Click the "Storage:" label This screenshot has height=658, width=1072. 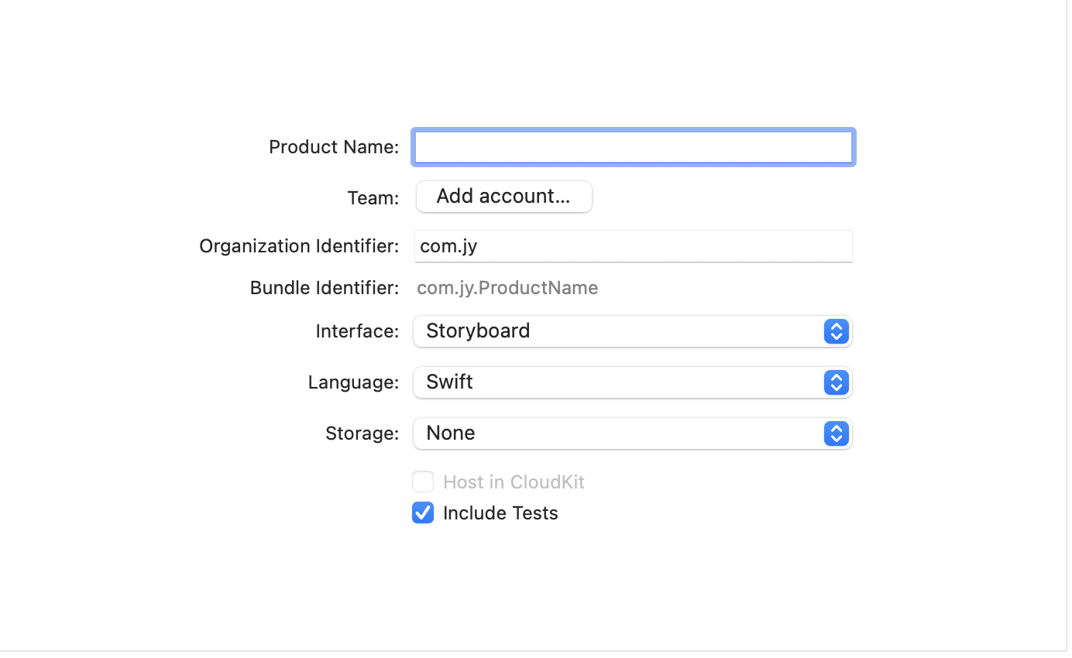362,434
